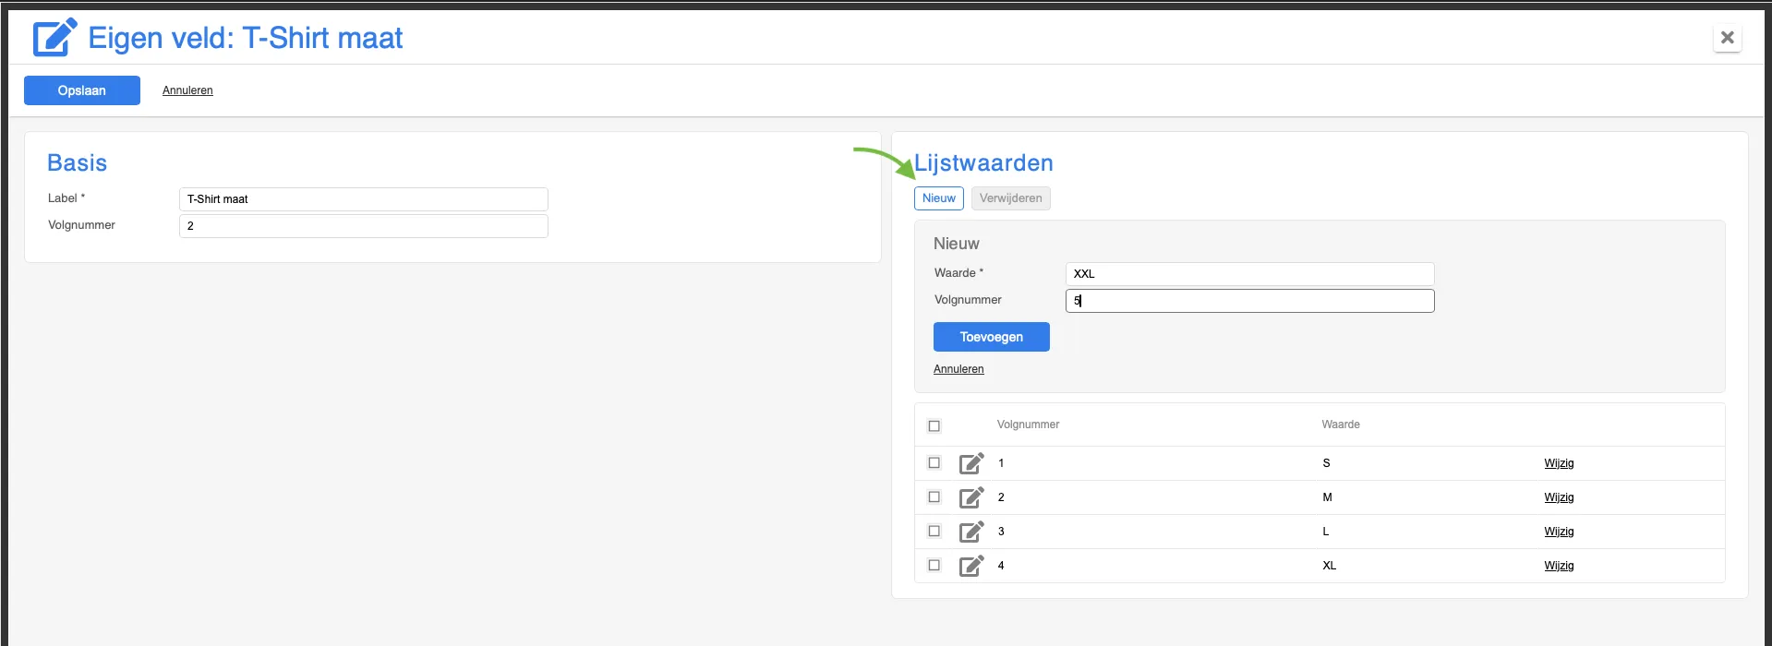The image size is (1772, 646).
Task: Focus the Waarde field containing XXL
Action: point(1250,274)
